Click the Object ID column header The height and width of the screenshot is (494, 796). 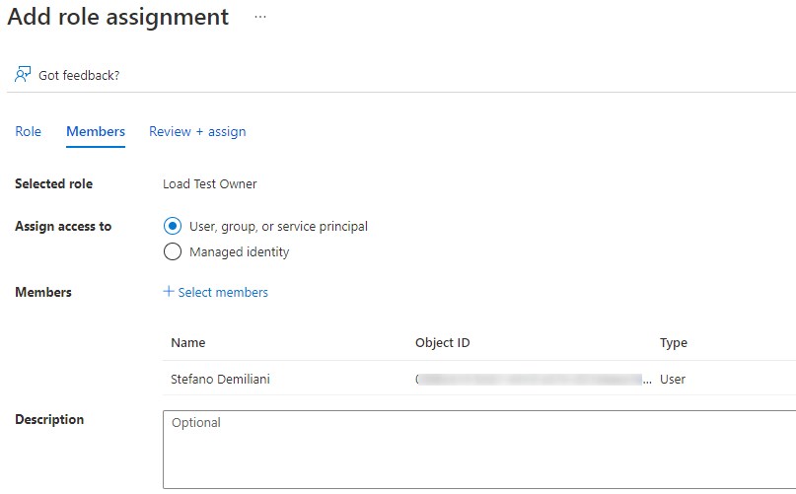(x=442, y=343)
